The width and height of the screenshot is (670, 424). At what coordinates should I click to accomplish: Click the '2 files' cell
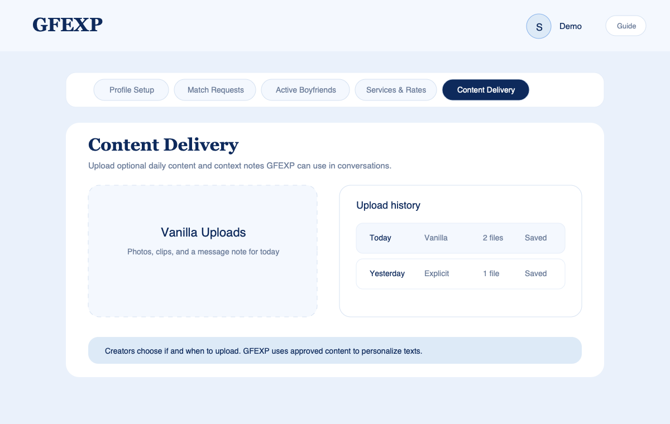tap(493, 238)
